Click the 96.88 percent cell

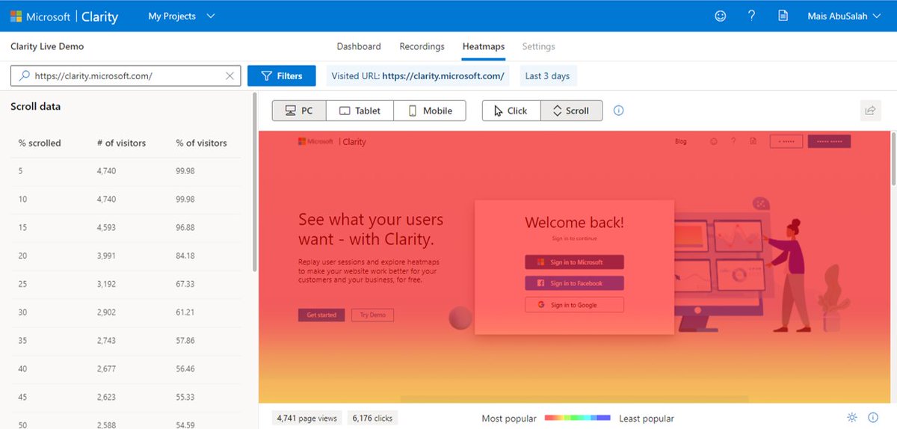pyautogui.click(x=185, y=227)
